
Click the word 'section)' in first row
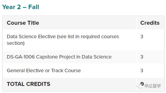[16, 43]
